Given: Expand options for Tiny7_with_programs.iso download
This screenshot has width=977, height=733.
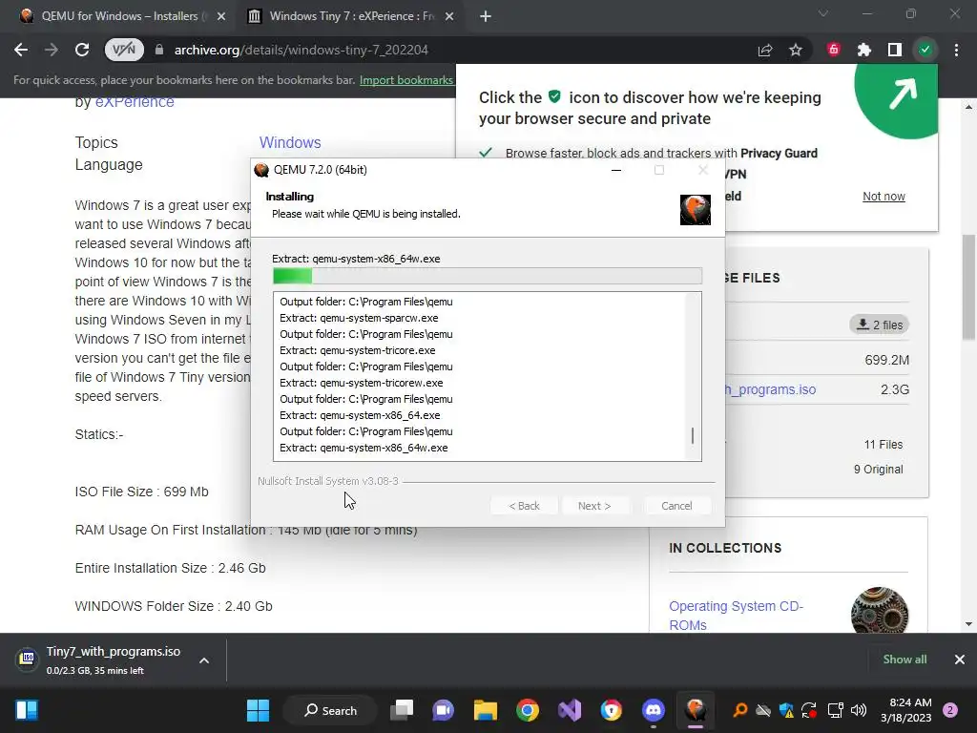Looking at the screenshot, I should pos(204,660).
